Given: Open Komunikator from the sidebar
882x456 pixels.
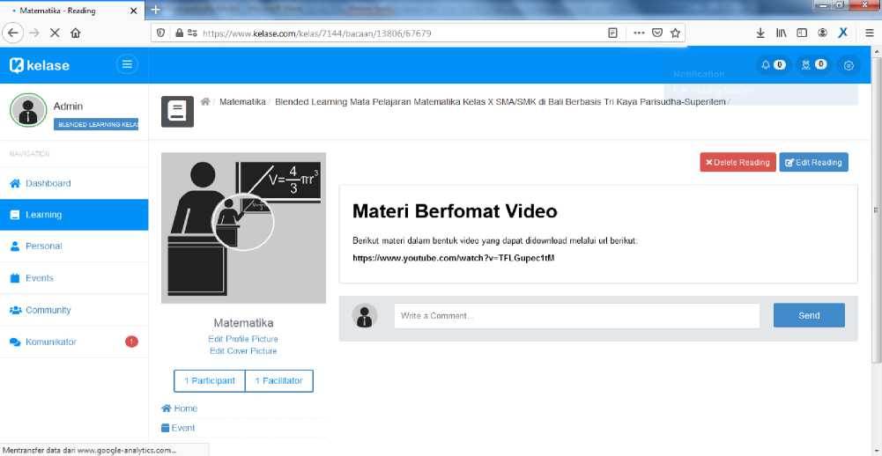Looking at the screenshot, I should pos(50,342).
